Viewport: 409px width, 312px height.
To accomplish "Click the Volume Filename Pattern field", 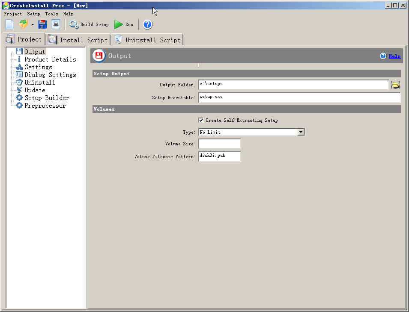I will pos(219,156).
